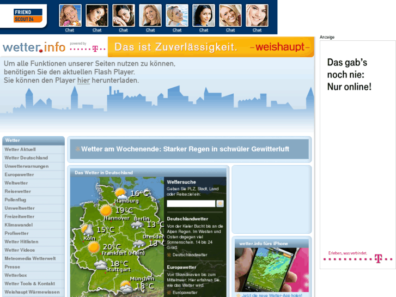Open Umweltwetter sidebar entry
The height and width of the screenshot is (297, 396).
point(33,208)
